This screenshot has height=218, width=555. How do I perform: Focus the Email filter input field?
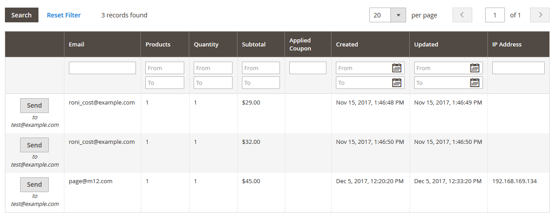[102, 68]
